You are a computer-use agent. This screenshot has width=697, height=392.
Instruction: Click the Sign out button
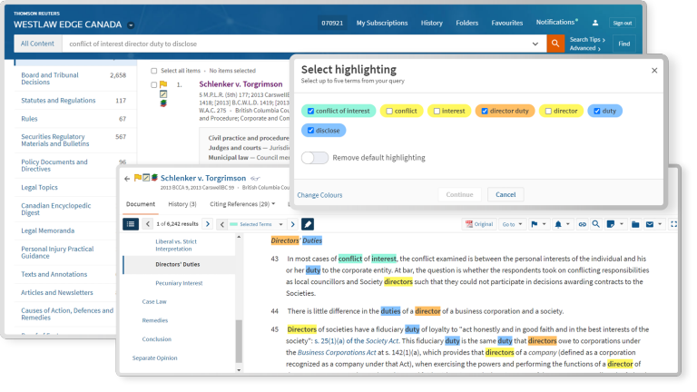623,23
